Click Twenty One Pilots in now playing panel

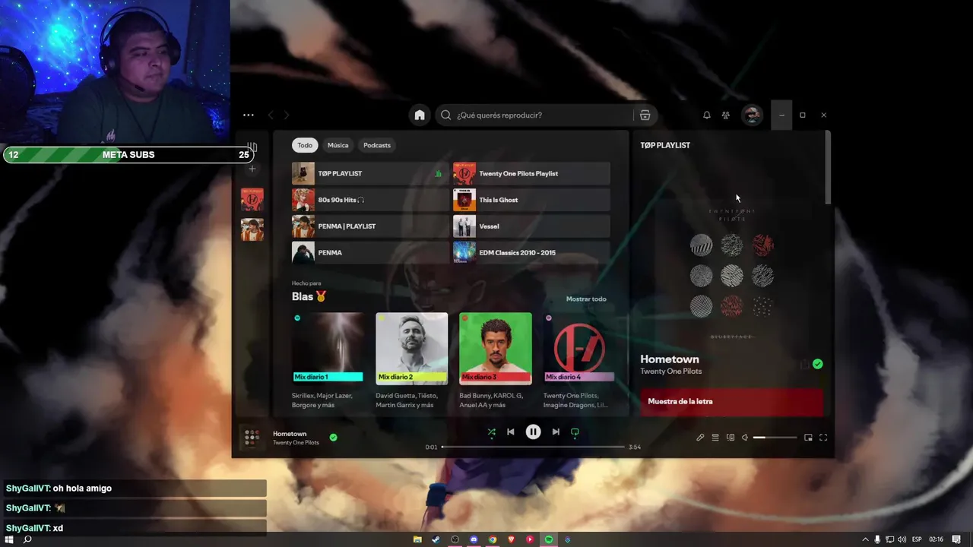coord(671,372)
